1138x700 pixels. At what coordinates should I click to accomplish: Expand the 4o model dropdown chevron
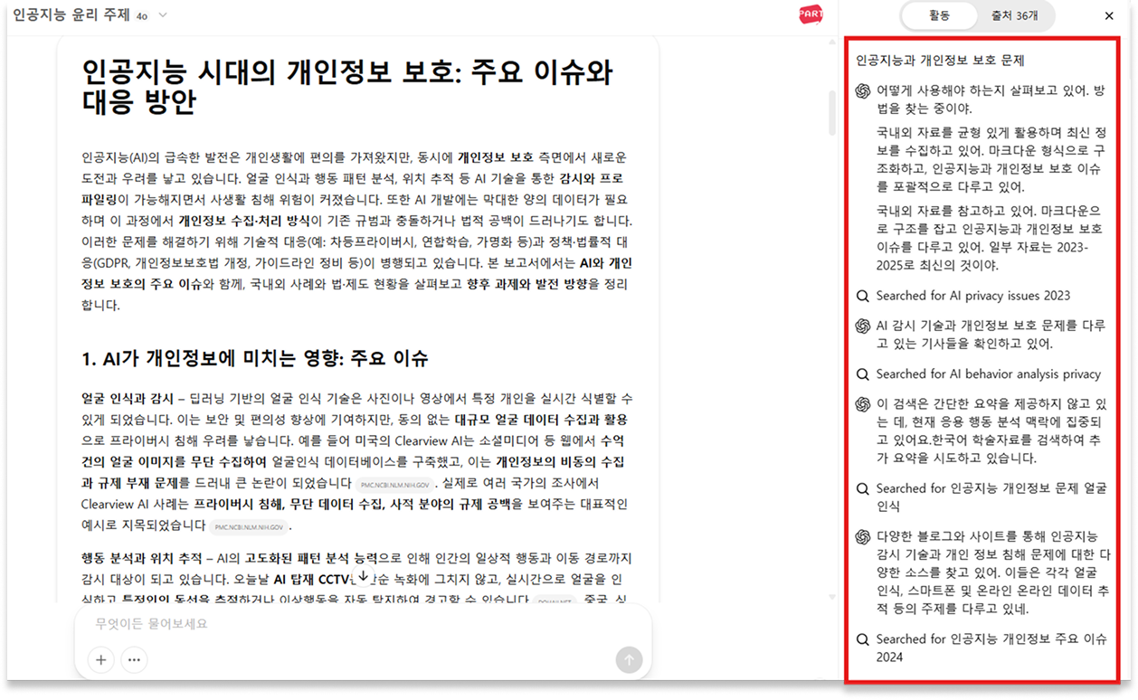(163, 15)
